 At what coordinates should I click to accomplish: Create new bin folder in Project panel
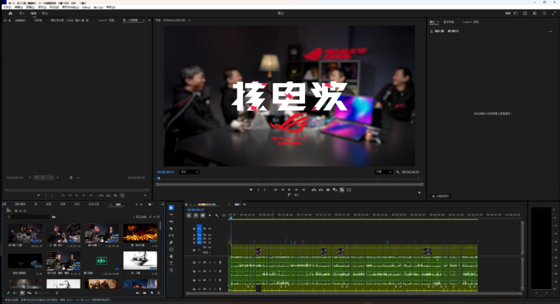tap(145, 293)
